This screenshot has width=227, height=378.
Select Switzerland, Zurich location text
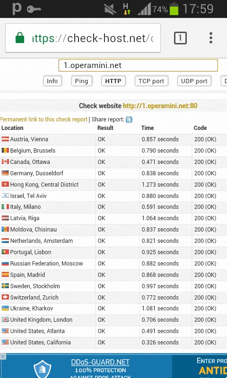[x=34, y=297]
